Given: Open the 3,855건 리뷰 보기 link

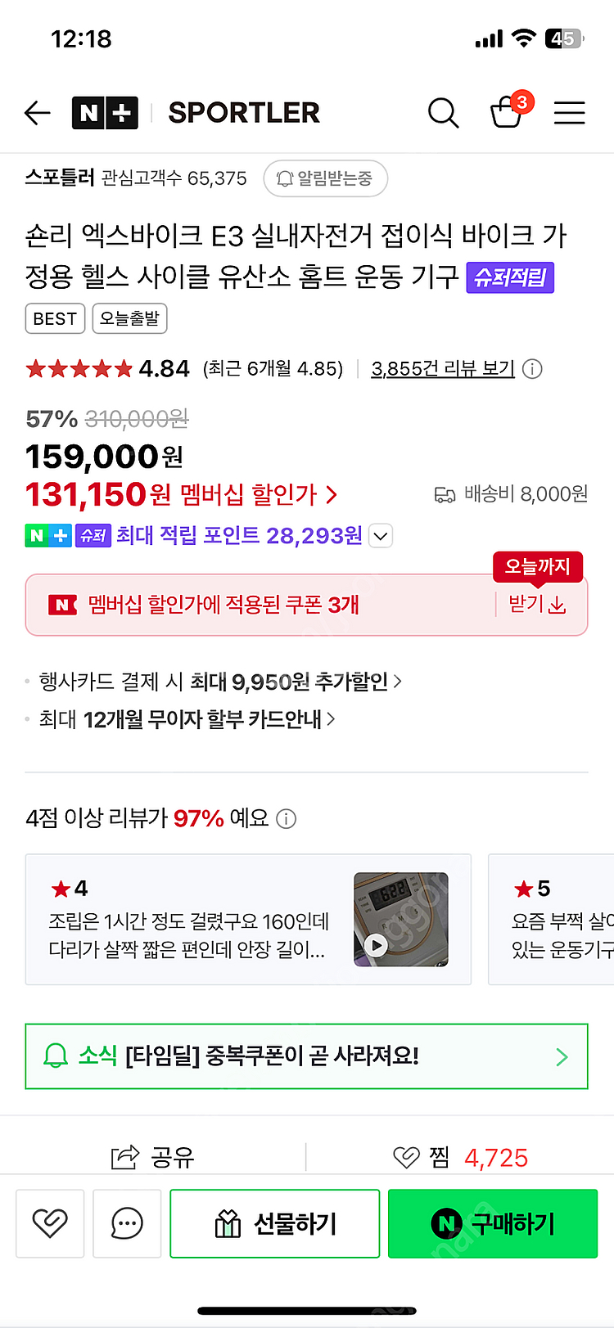Looking at the screenshot, I should click(442, 369).
